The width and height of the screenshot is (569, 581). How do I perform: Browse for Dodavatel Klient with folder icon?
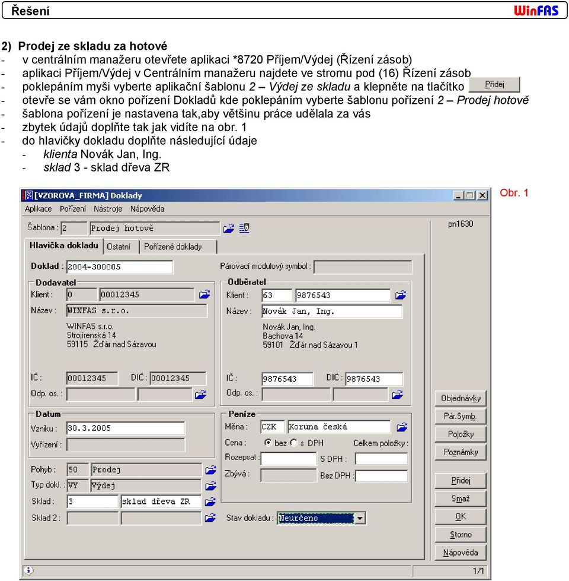(204, 294)
